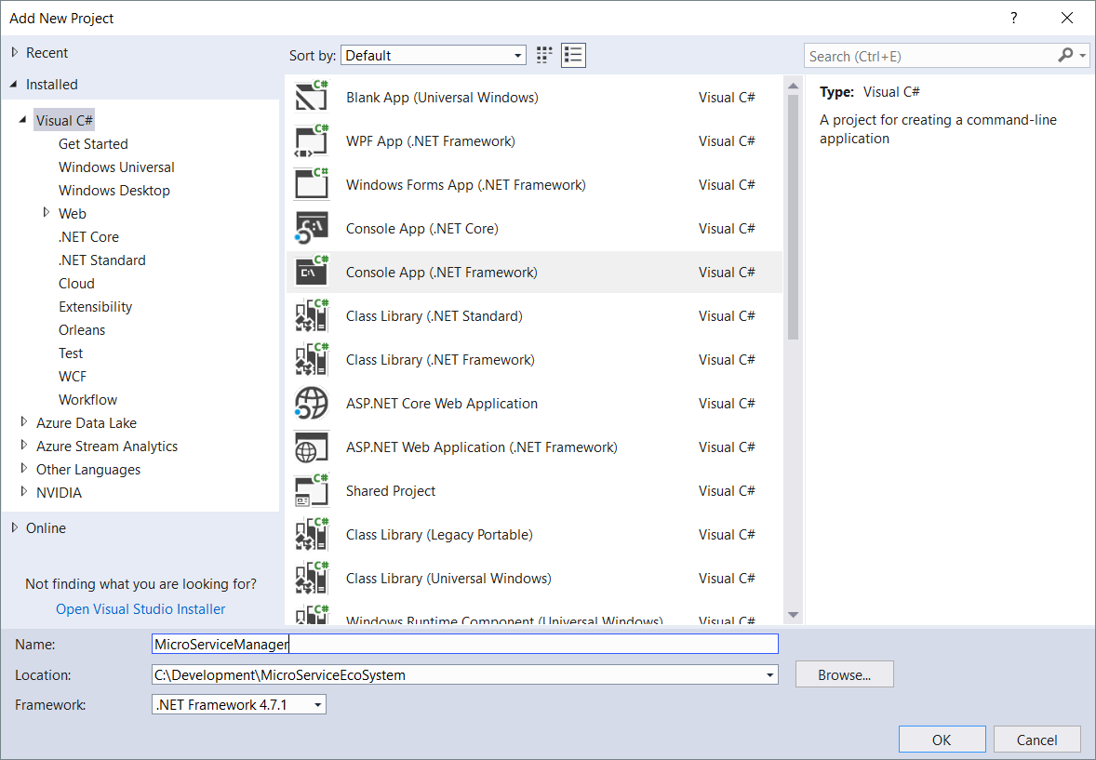
Task: Open the search options dropdown arrow
Action: coord(1083,55)
